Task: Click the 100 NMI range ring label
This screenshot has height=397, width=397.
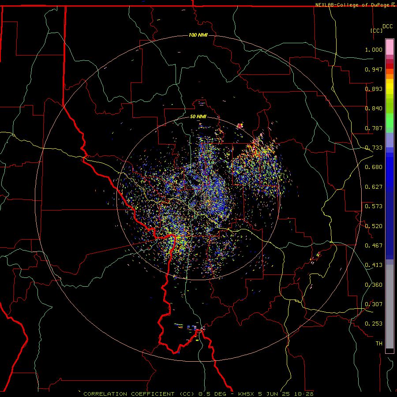Action: 198,35
